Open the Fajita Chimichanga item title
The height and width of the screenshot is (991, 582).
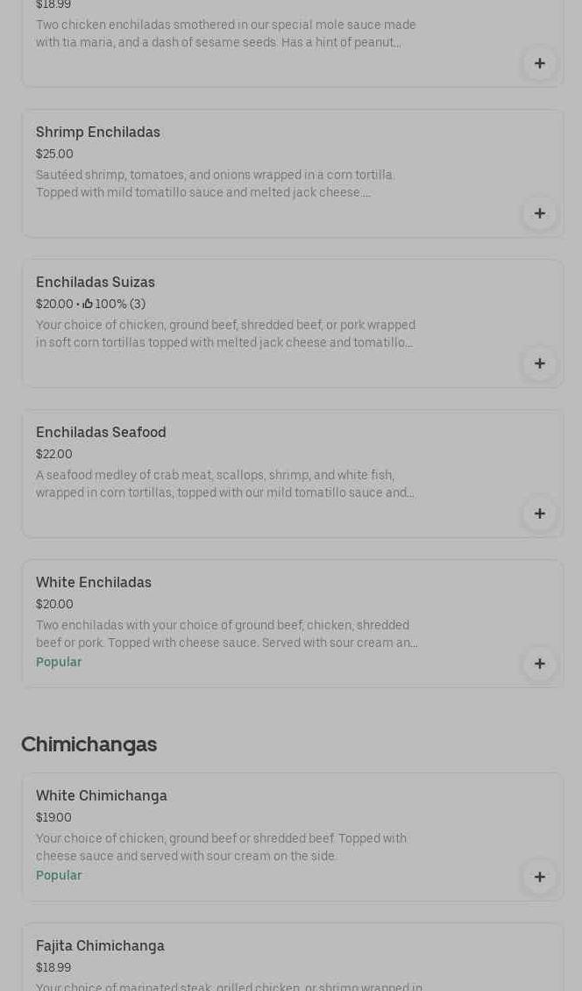pyautogui.click(x=100, y=946)
